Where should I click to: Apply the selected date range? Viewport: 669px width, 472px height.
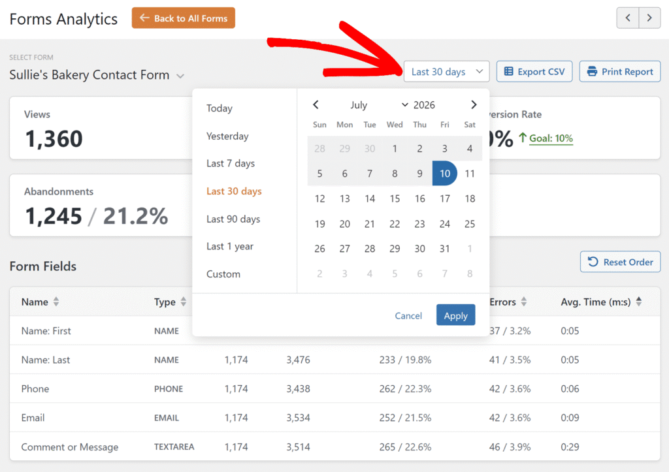455,315
